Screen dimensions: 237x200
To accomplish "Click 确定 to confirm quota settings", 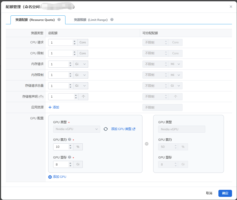I will click(x=225, y=193).
